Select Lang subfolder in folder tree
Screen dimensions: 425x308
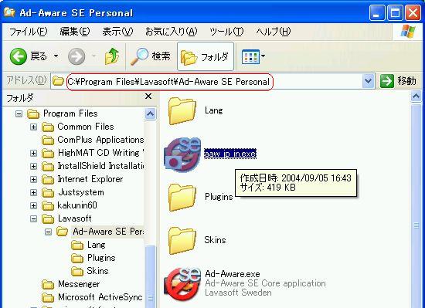click(97, 245)
